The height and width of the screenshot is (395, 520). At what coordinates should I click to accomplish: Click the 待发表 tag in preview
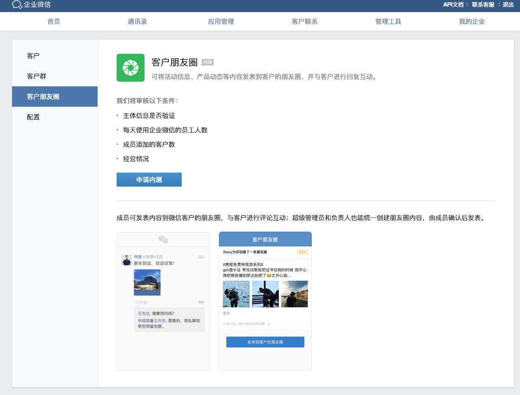point(303,252)
